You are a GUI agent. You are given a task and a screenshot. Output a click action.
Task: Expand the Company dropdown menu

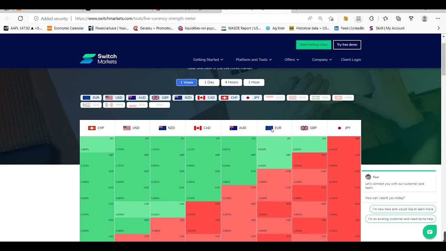click(x=322, y=60)
